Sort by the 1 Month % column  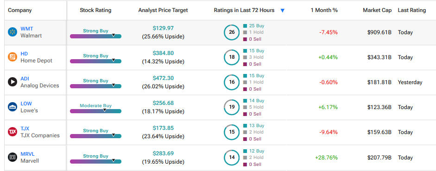(x=324, y=10)
